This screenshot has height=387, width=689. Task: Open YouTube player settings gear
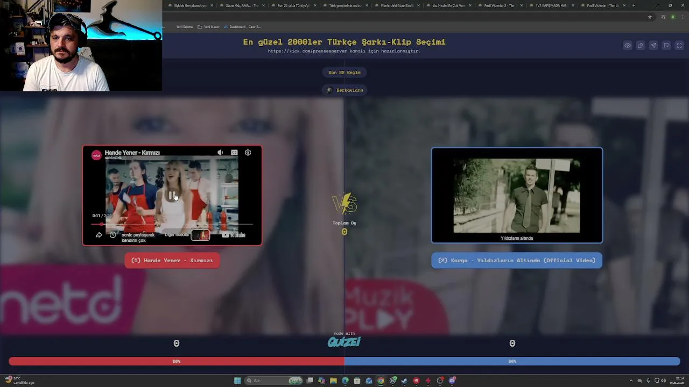(x=248, y=153)
